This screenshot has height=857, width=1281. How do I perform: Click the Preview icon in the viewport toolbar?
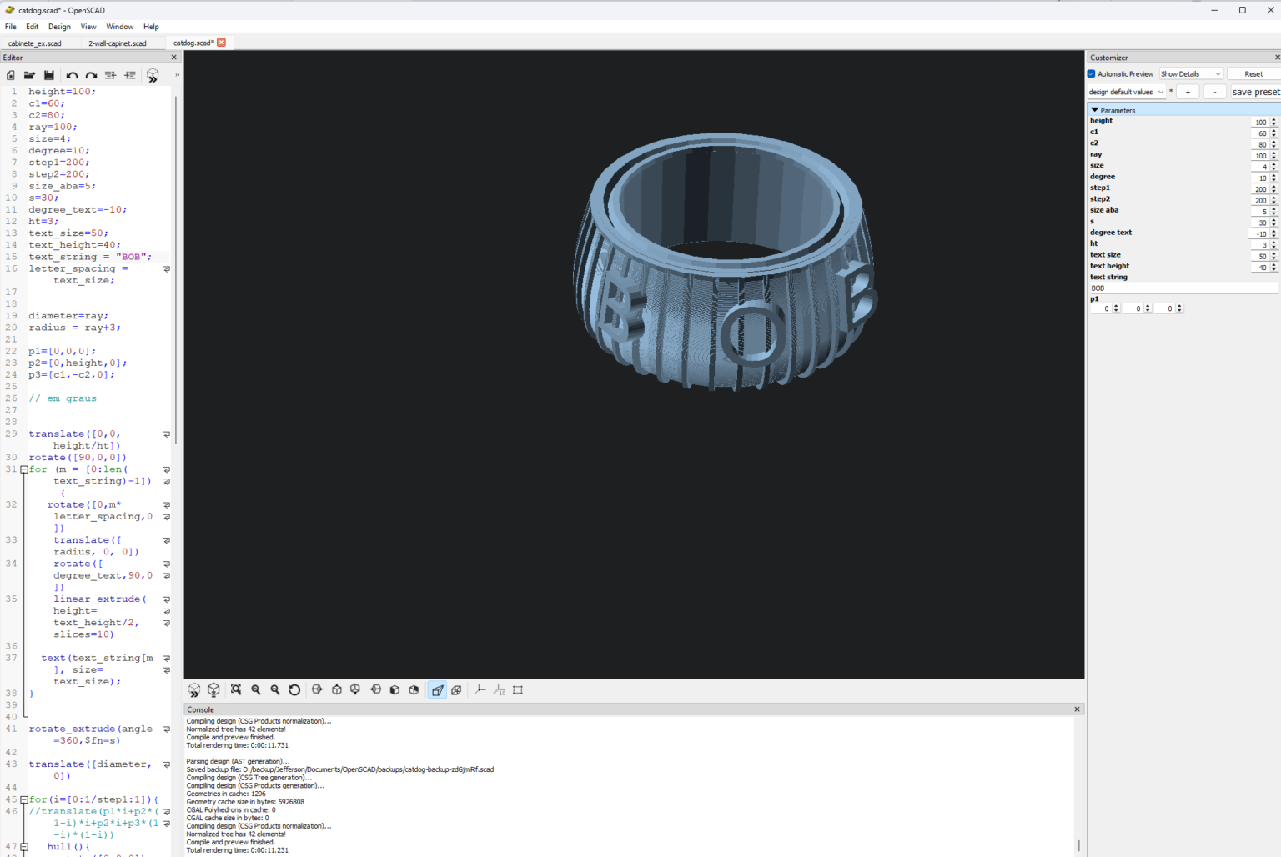pos(194,690)
